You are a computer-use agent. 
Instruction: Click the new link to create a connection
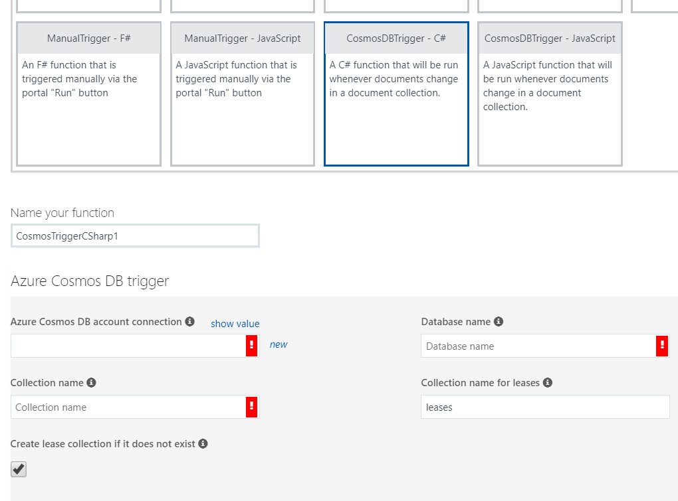278,344
